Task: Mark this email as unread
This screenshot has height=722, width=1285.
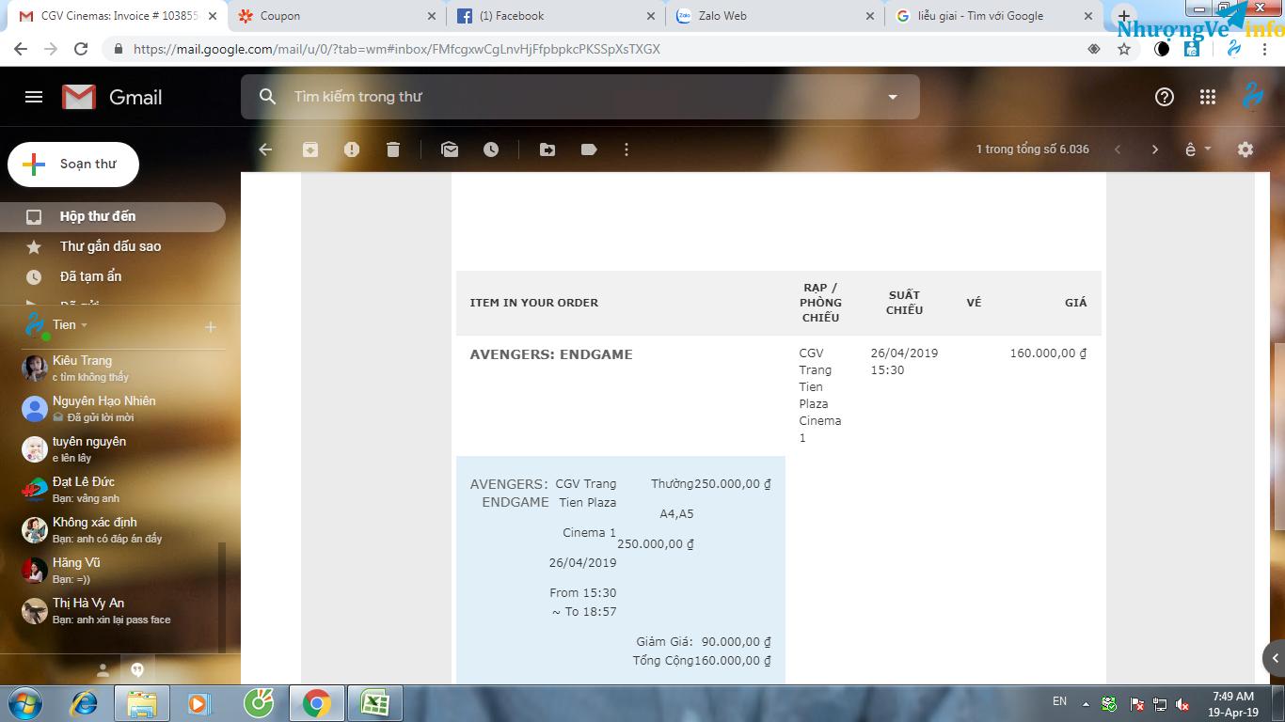Action: coord(450,149)
